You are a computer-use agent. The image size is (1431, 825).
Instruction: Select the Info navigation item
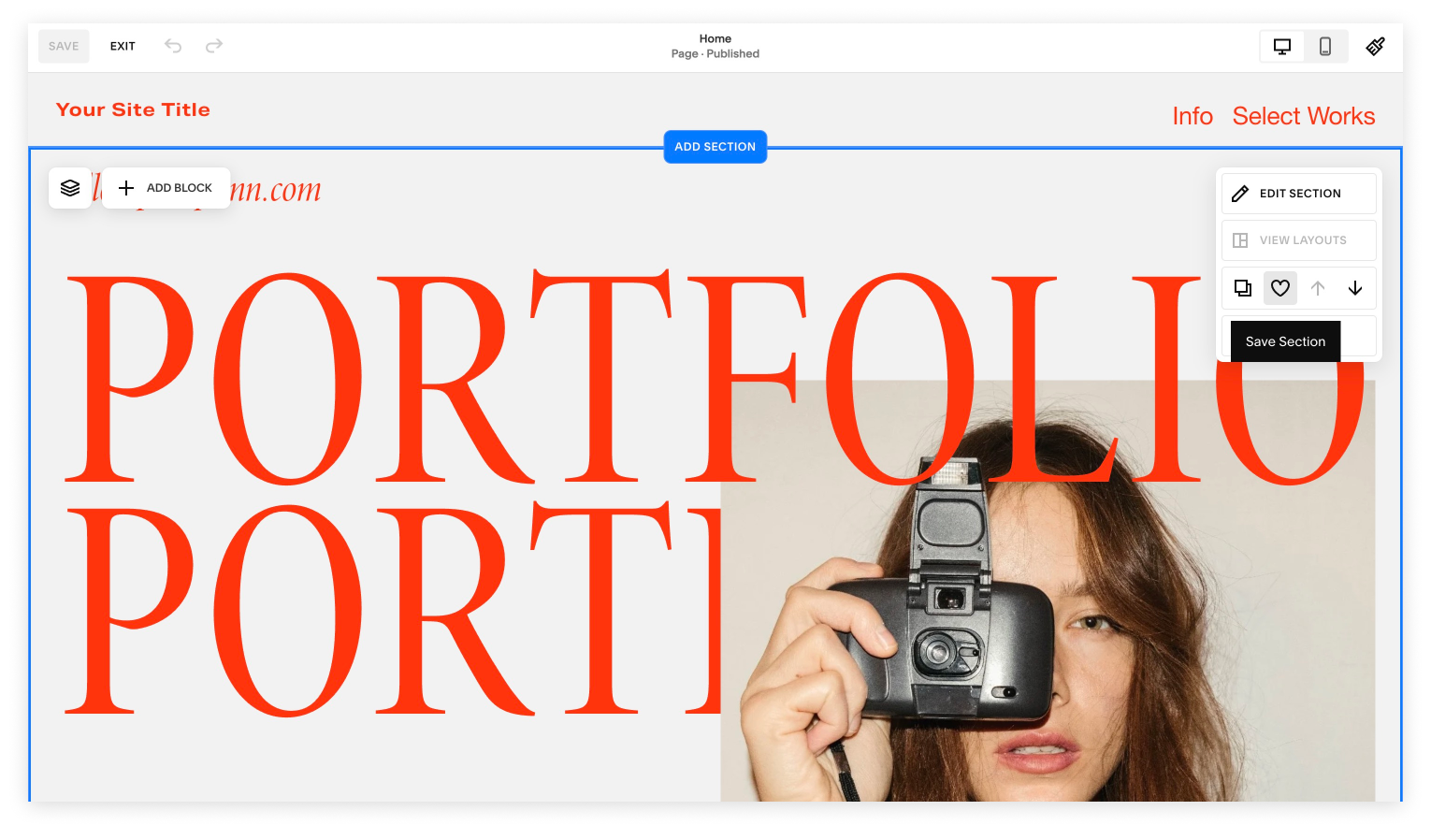pyautogui.click(x=1192, y=116)
